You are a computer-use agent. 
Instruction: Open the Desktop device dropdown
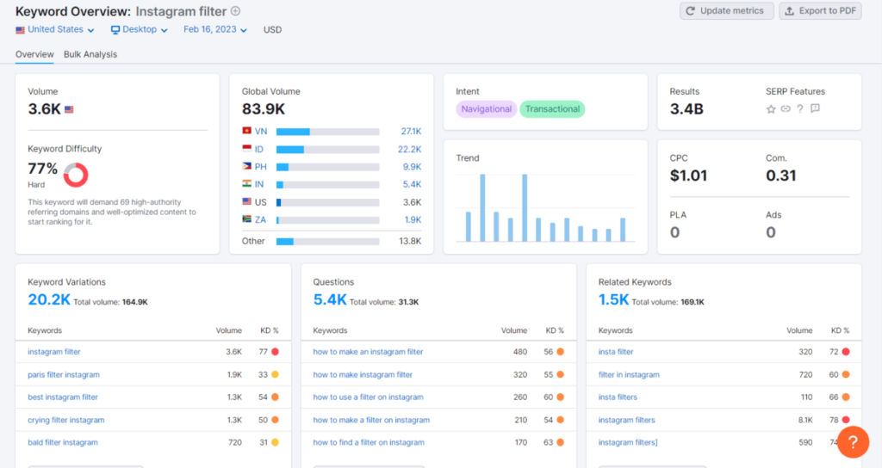139,30
